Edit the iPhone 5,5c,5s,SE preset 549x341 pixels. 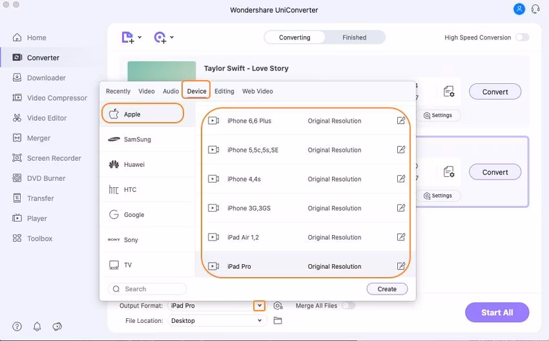coord(401,150)
